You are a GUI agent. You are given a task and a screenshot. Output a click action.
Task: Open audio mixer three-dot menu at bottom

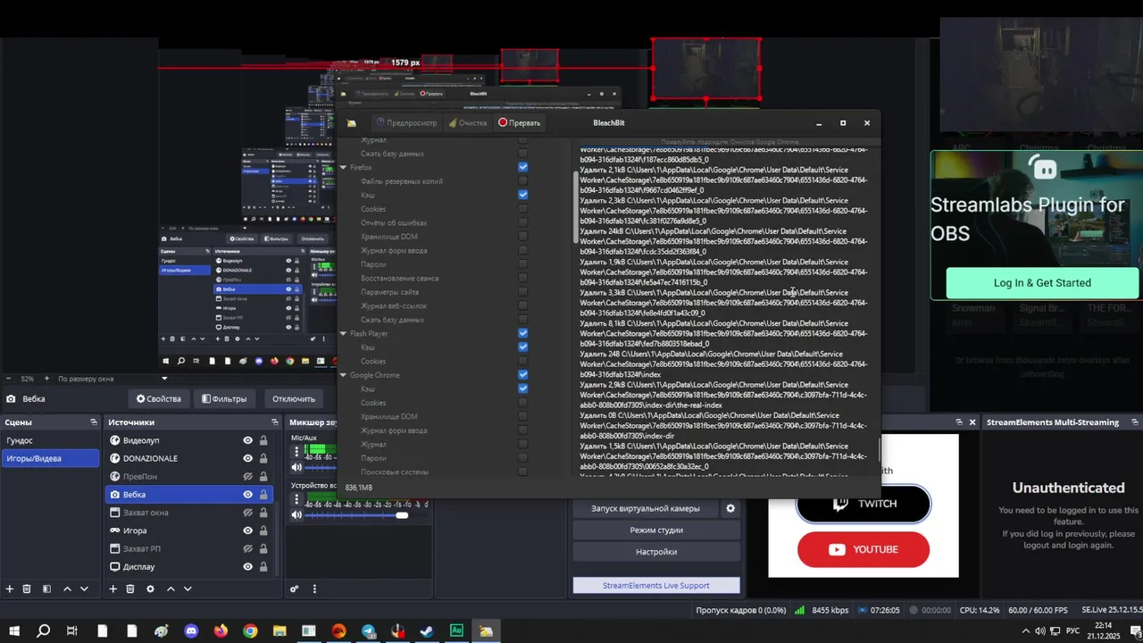point(314,589)
